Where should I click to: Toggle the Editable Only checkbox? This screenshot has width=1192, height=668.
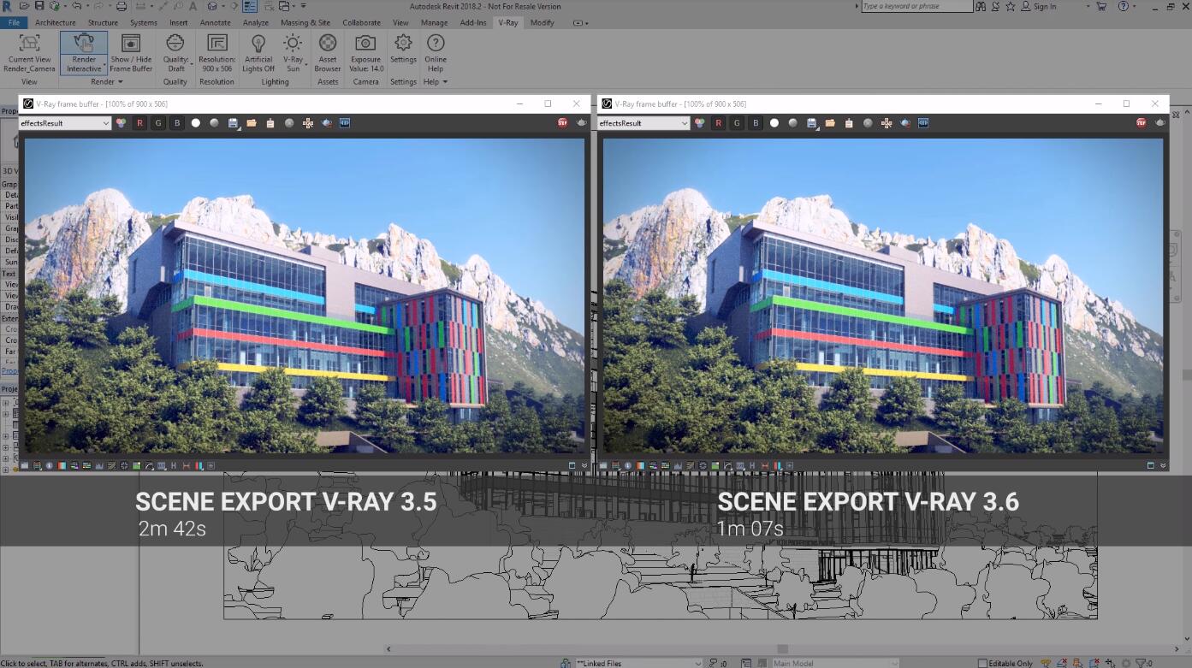[983, 663]
